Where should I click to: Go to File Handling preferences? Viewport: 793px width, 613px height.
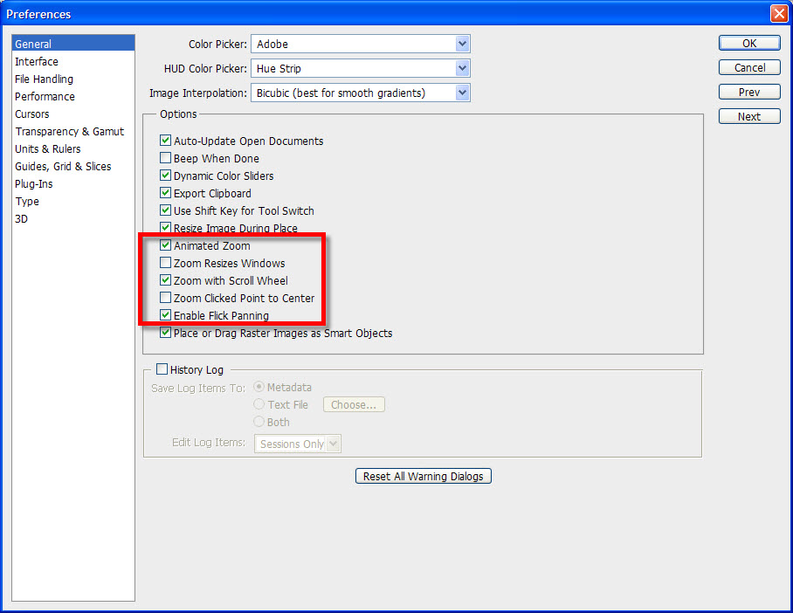point(44,79)
